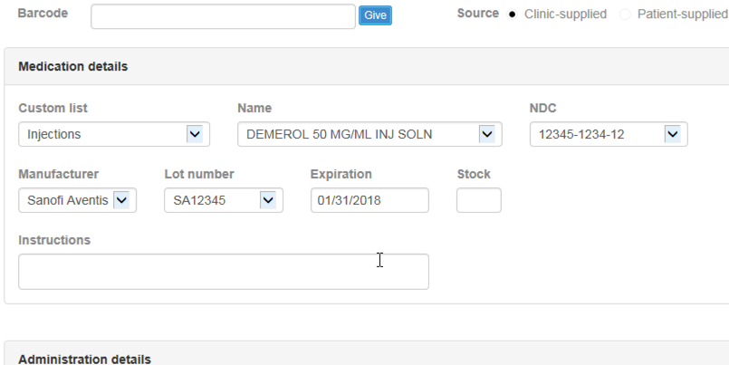Viewport: 729px width, 365px height.
Task: Open the NDC dropdown arrow
Action: pos(673,134)
